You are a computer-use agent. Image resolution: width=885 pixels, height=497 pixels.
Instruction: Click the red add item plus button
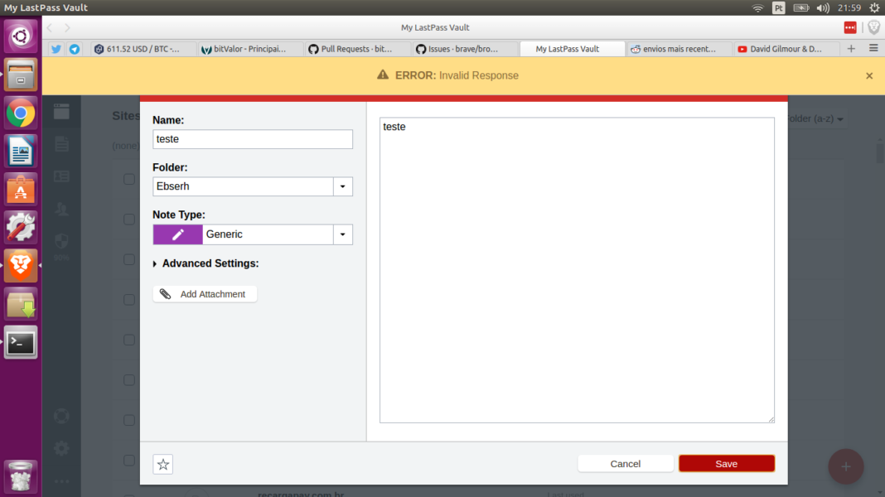pos(845,466)
